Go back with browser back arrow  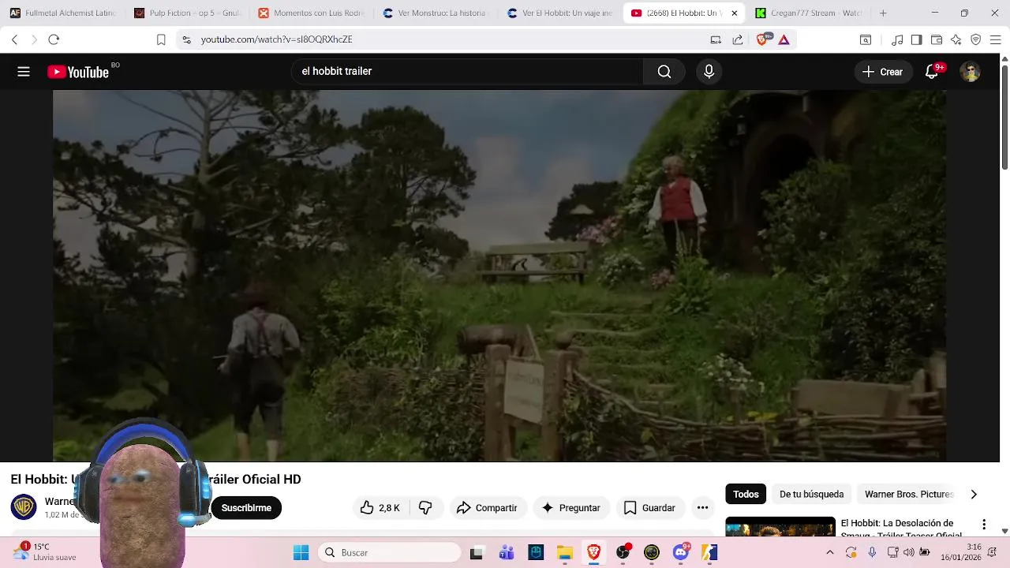tap(14, 39)
